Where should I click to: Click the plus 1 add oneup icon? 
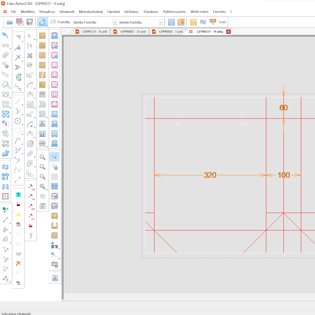(5, 123)
